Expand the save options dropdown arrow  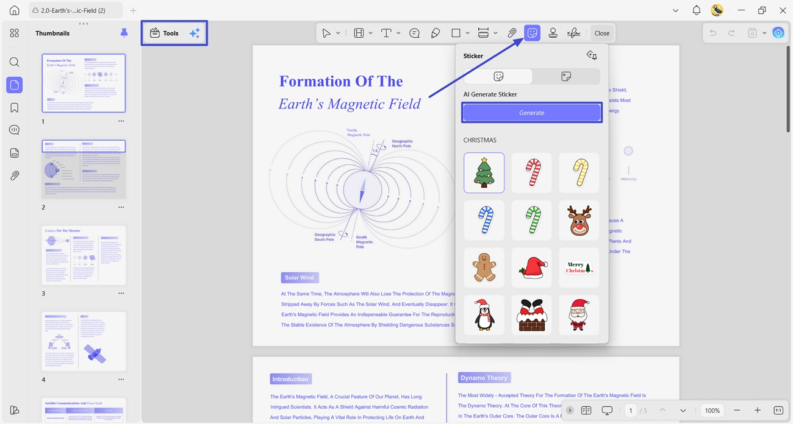point(764,33)
